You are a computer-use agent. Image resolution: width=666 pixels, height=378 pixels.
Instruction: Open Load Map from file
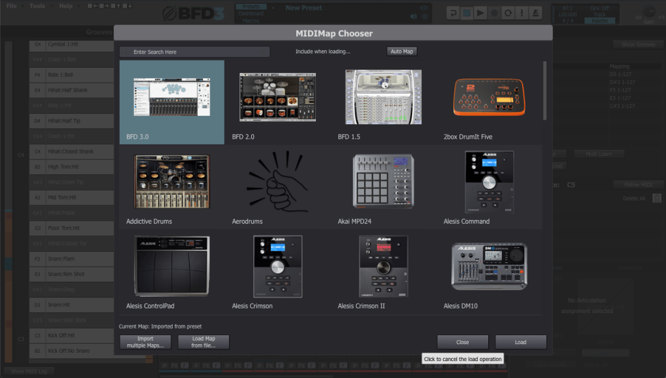(204, 342)
